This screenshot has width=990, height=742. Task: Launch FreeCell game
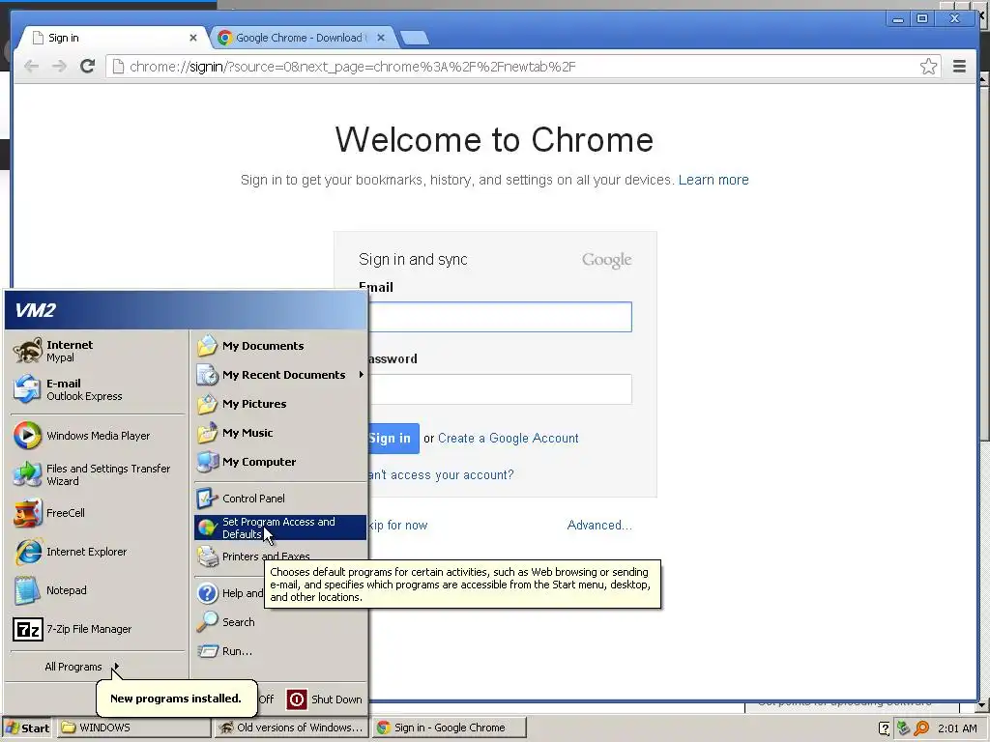click(98, 513)
